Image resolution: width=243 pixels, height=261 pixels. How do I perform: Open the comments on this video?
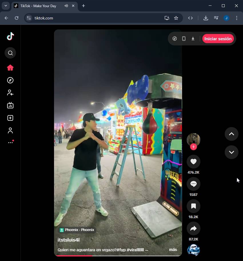point(193,184)
